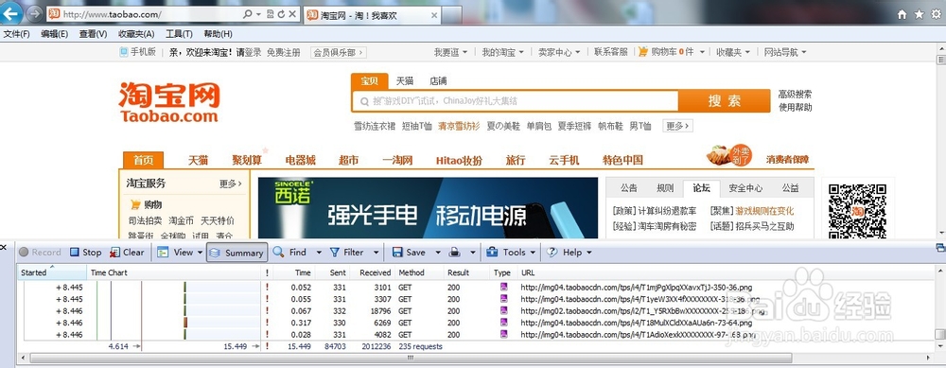
Task: Click the 会员俱乐部 button
Action: click(x=338, y=52)
